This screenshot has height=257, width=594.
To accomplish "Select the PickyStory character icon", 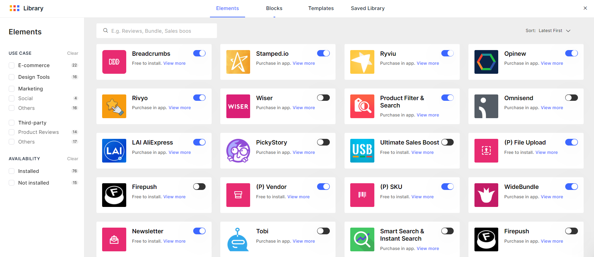I will tap(238, 151).
